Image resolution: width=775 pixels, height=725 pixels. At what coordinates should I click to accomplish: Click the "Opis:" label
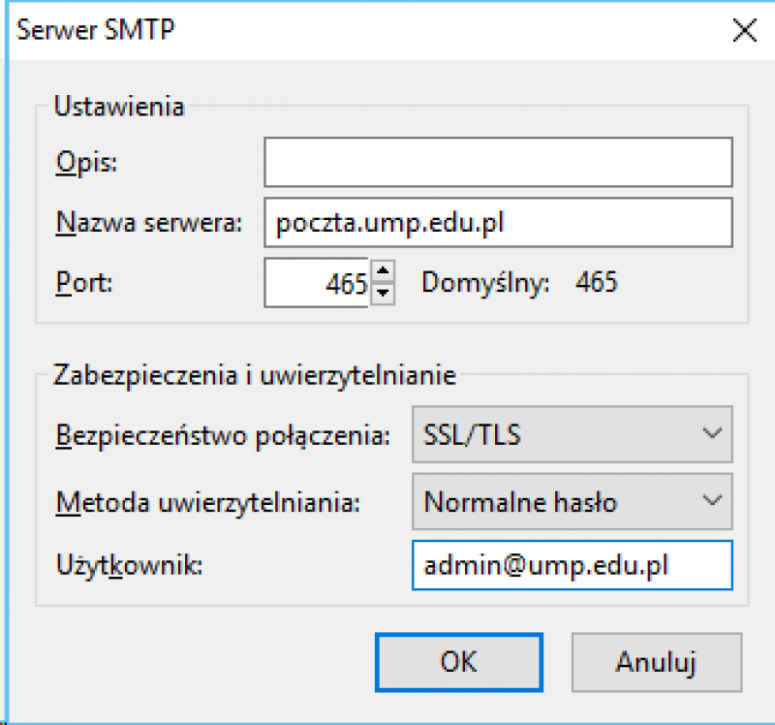point(85,162)
